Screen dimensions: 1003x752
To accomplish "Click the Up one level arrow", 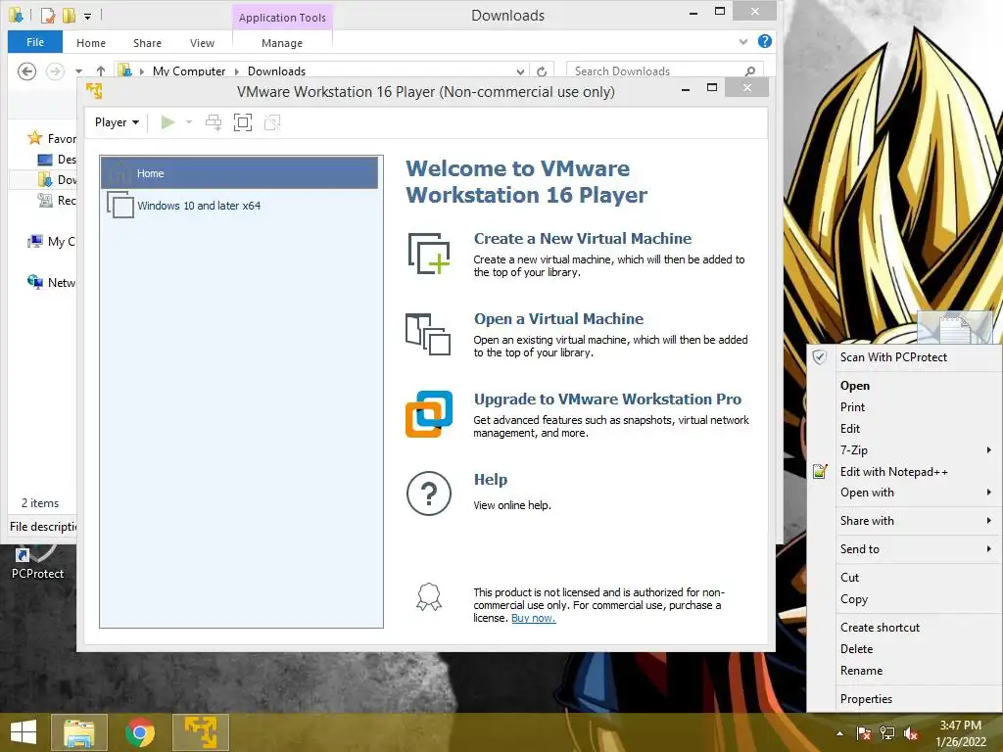I will 101,70.
